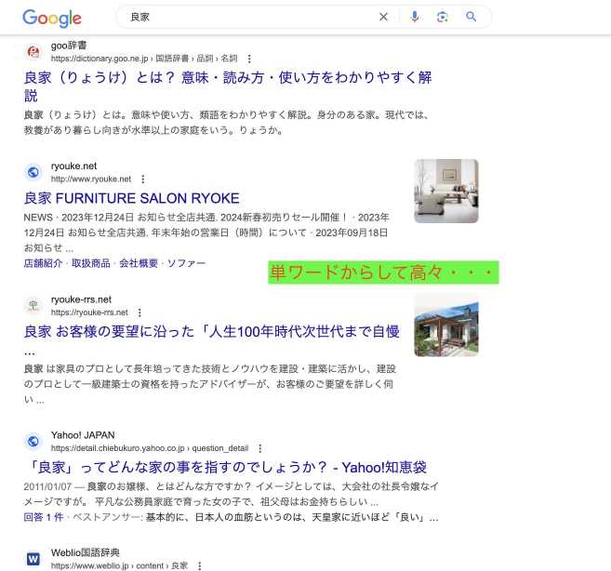Click the Weblio W favicon

tap(33, 559)
